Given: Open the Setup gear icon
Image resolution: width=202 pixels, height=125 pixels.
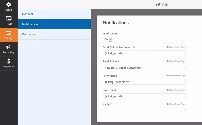Looking at the screenshot, I should point(9,5).
